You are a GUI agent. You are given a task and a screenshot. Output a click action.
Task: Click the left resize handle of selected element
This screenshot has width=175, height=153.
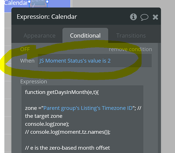click(29, 2)
